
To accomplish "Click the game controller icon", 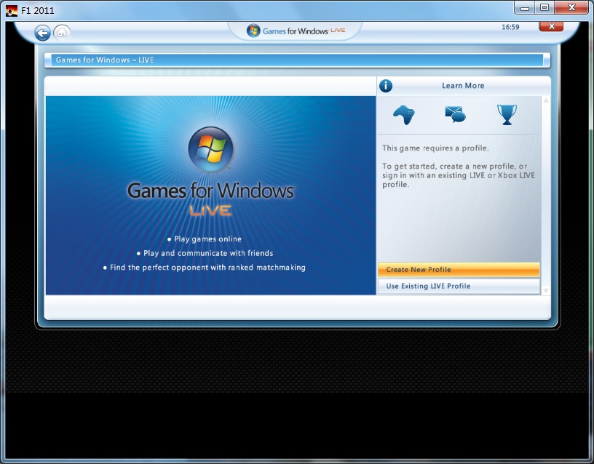I will 404,114.
